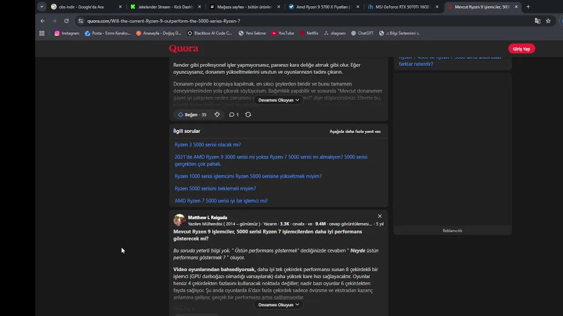Open the Netflix bookmark

point(309,33)
